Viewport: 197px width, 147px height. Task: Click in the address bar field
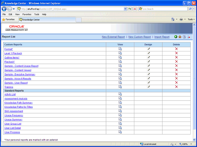pyautogui.click(x=70, y=9)
